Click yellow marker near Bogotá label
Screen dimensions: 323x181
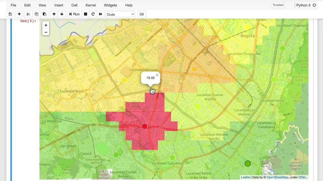point(248,27)
